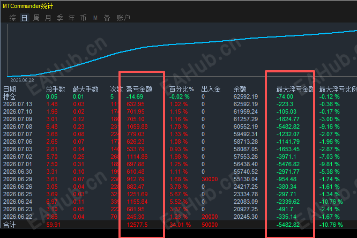Viewport: 357px width, 238px height.
Task: Select the 2026.07.06 date row
Action: click(178, 142)
